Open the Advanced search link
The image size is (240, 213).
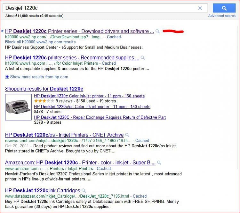(x=222, y=16)
